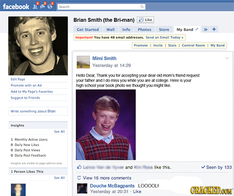Switch to the Photos tab
The image size is (234, 196).
145,29
